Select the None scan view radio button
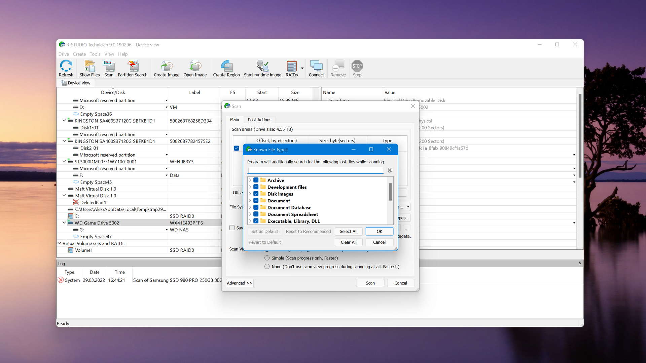646x363 pixels. coord(267,267)
